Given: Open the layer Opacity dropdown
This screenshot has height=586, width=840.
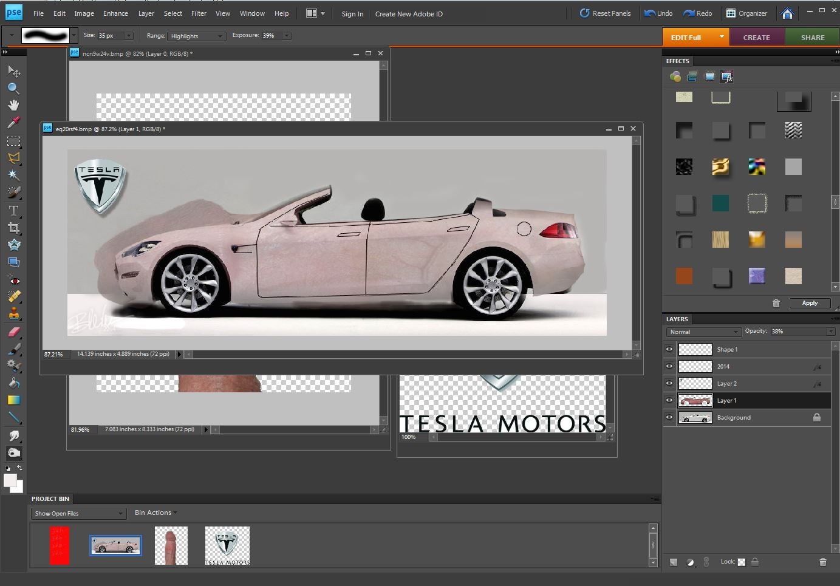Looking at the screenshot, I should click(830, 332).
